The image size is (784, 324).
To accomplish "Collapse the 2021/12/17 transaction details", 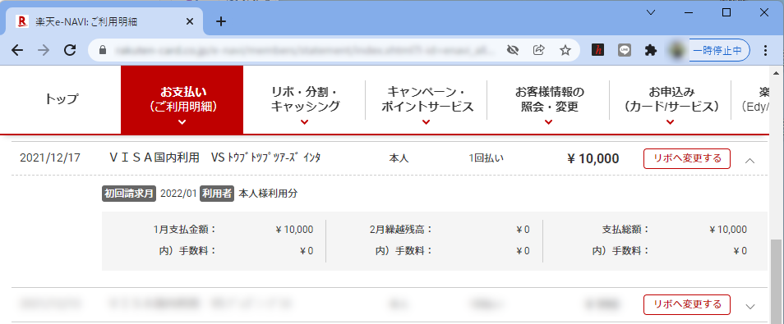I will click(x=749, y=160).
